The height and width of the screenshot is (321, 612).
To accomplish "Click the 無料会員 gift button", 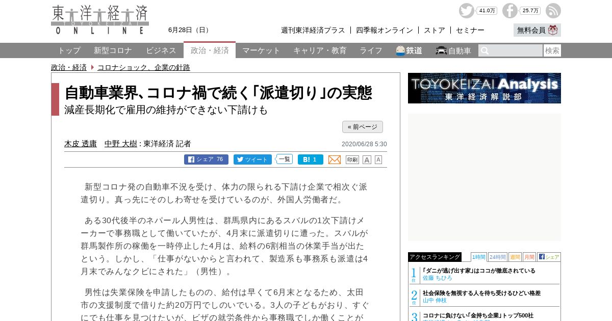I will 537,30.
